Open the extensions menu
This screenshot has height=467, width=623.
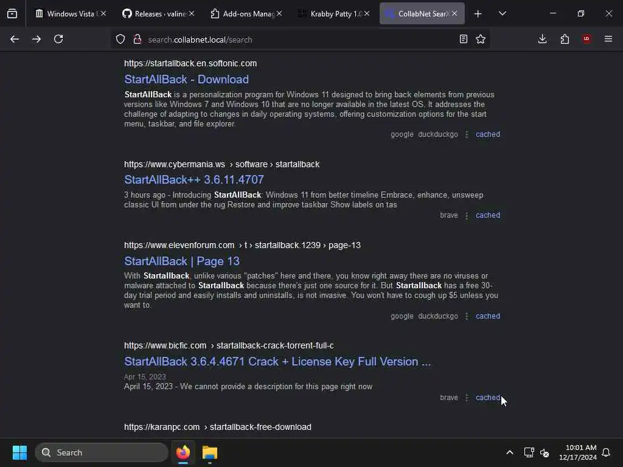point(565,40)
